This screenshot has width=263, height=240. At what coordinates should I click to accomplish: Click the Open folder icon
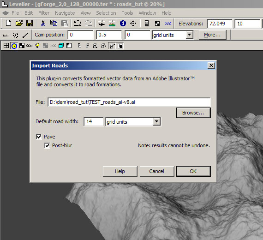click(19, 23)
